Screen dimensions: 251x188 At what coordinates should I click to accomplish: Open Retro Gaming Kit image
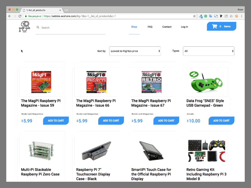click(207, 151)
